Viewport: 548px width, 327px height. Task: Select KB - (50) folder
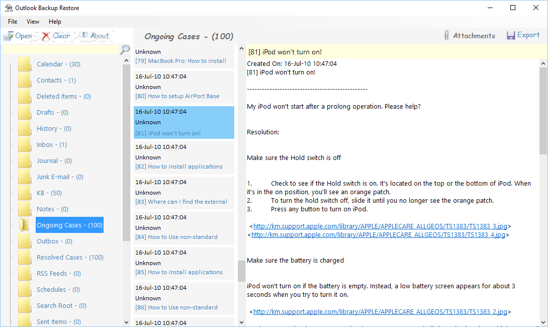click(49, 193)
